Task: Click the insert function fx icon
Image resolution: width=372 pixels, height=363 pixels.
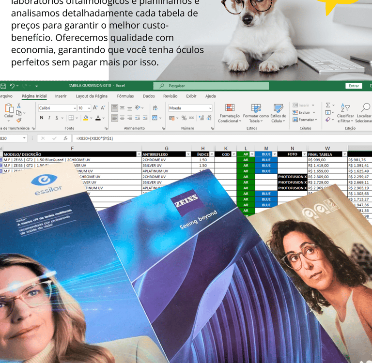Action: pos(66,138)
